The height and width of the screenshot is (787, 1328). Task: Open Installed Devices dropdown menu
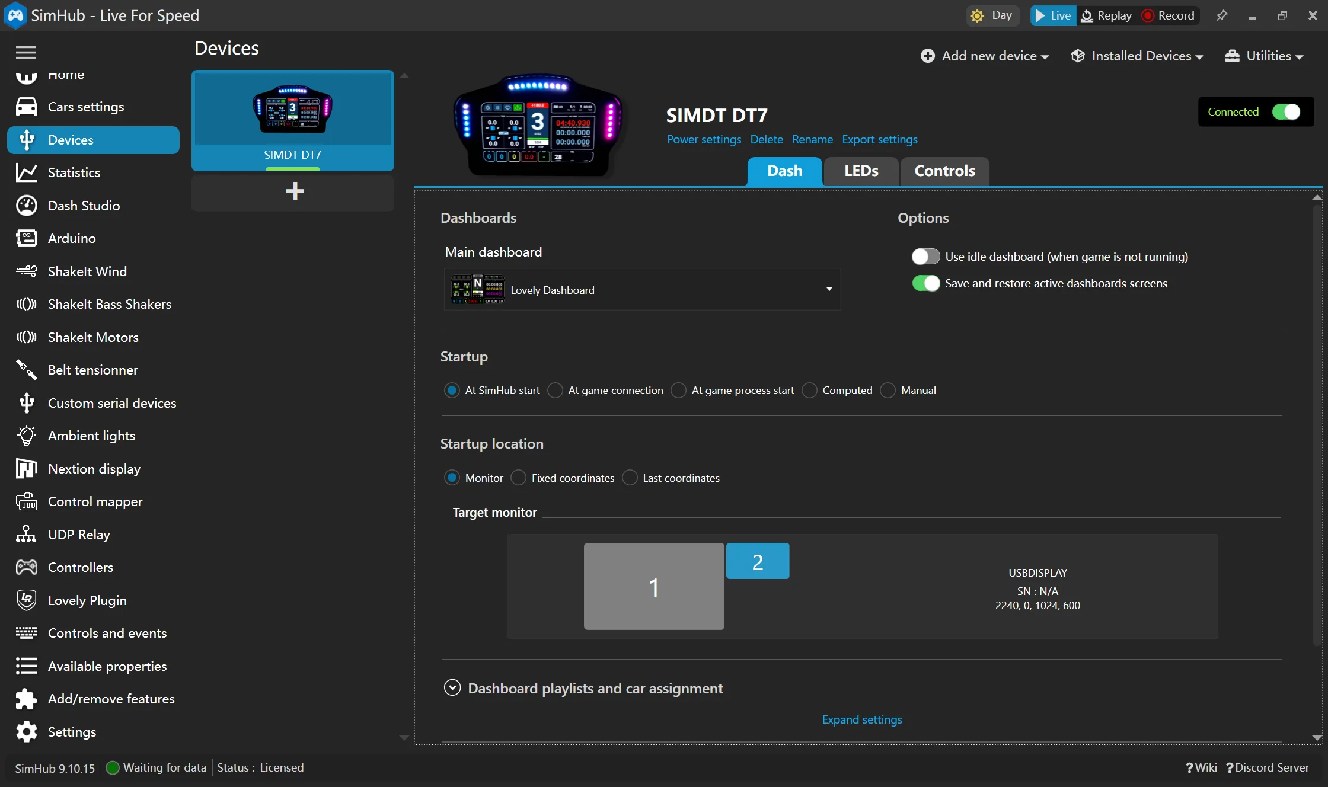(x=1137, y=56)
